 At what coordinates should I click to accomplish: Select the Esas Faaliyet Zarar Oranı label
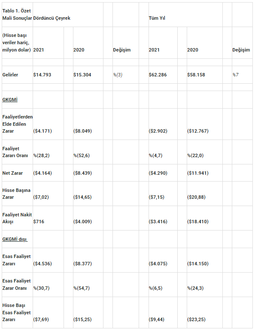(x=16, y=285)
